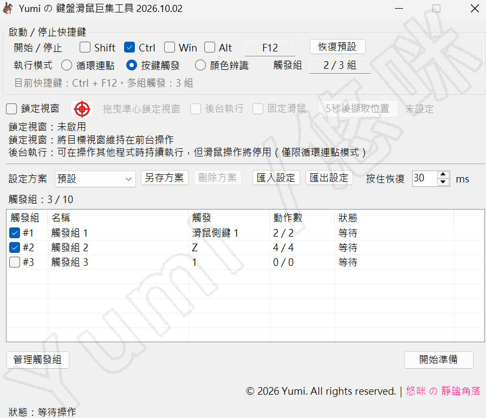Select 循環連點 execution mode
Viewport: 486px width, 418px height.
coord(67,66)
